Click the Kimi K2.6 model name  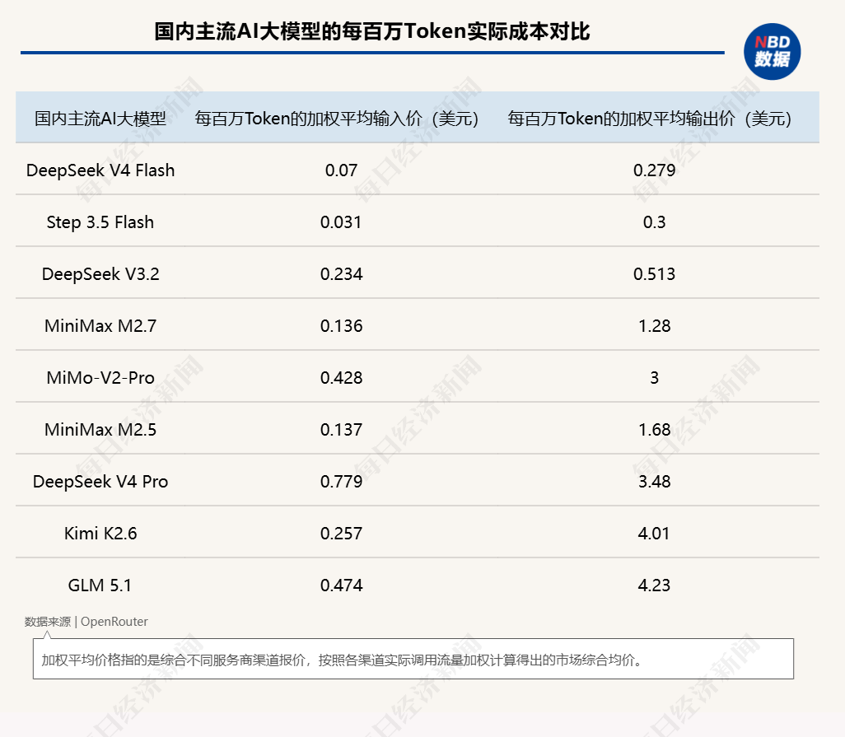point(100,534)
